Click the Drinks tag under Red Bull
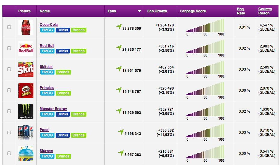Viewport: 280px width, 165px height. coord(63,51)
